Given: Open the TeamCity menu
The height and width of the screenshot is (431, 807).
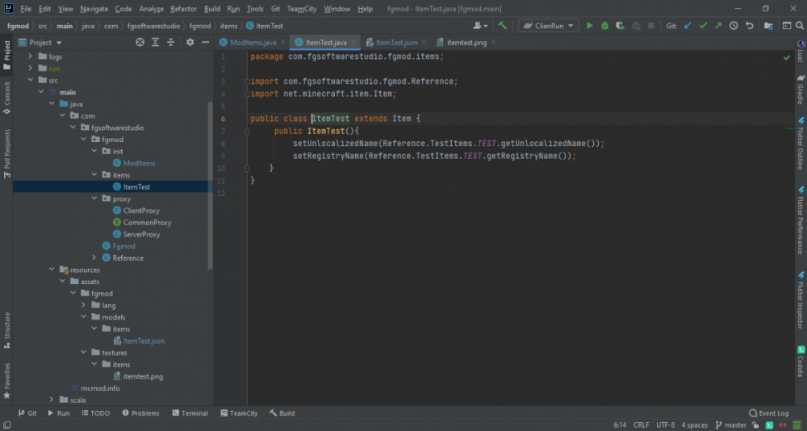Looking at the screenshot, I should tap(302, 9).
